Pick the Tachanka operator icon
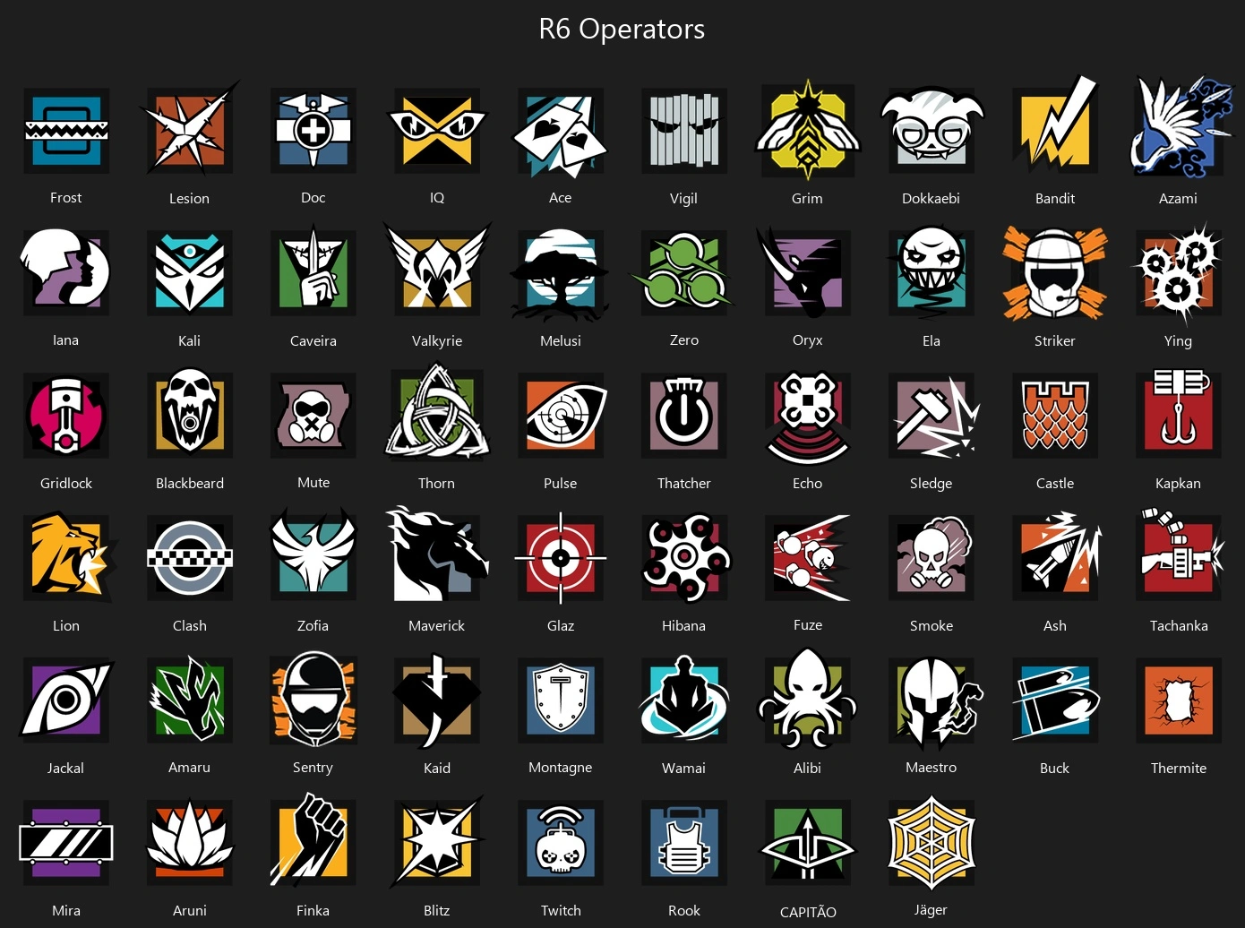The height and width of the screenshot is (928, 1245). [x=1179, y=556]
